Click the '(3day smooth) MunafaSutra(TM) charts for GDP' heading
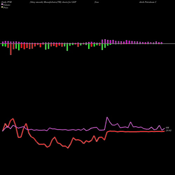 coord(53,2)
